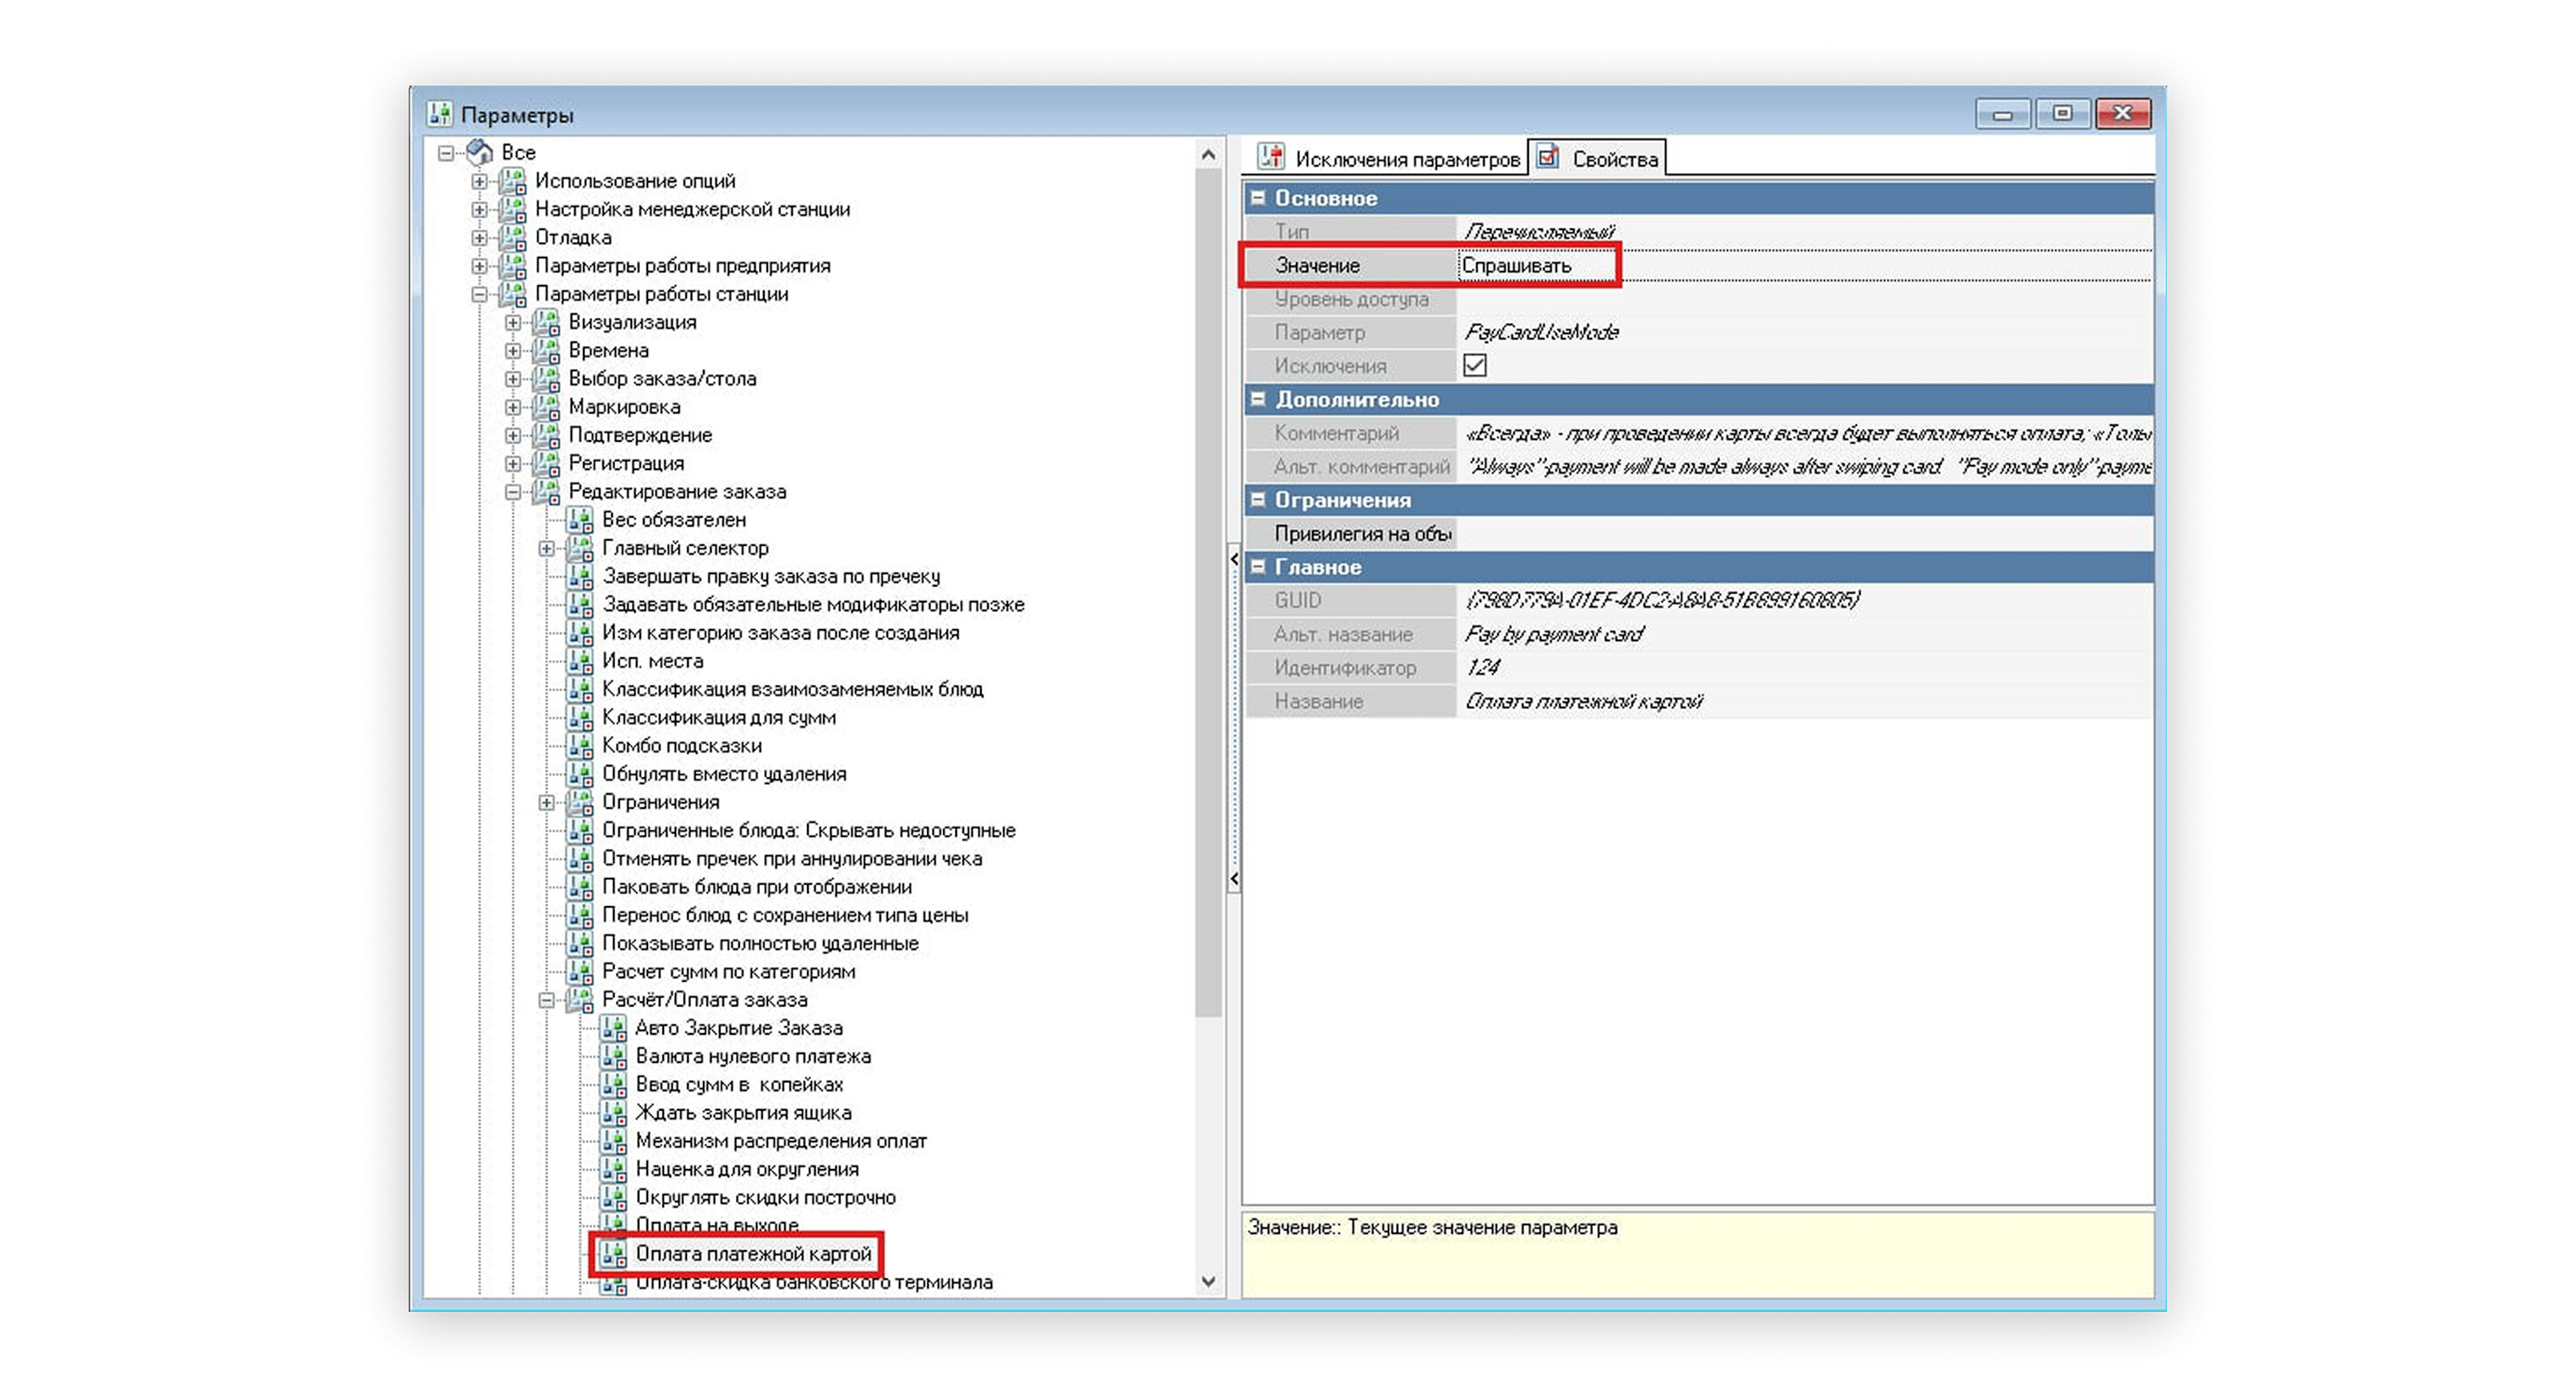Click the icon beside Механизм распределения оплат
Screen dimensions: 2576x1397
(x=613, y=1141)
